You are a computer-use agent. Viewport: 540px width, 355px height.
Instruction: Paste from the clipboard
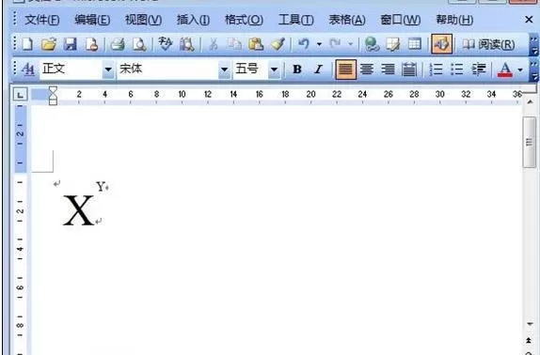256,44
